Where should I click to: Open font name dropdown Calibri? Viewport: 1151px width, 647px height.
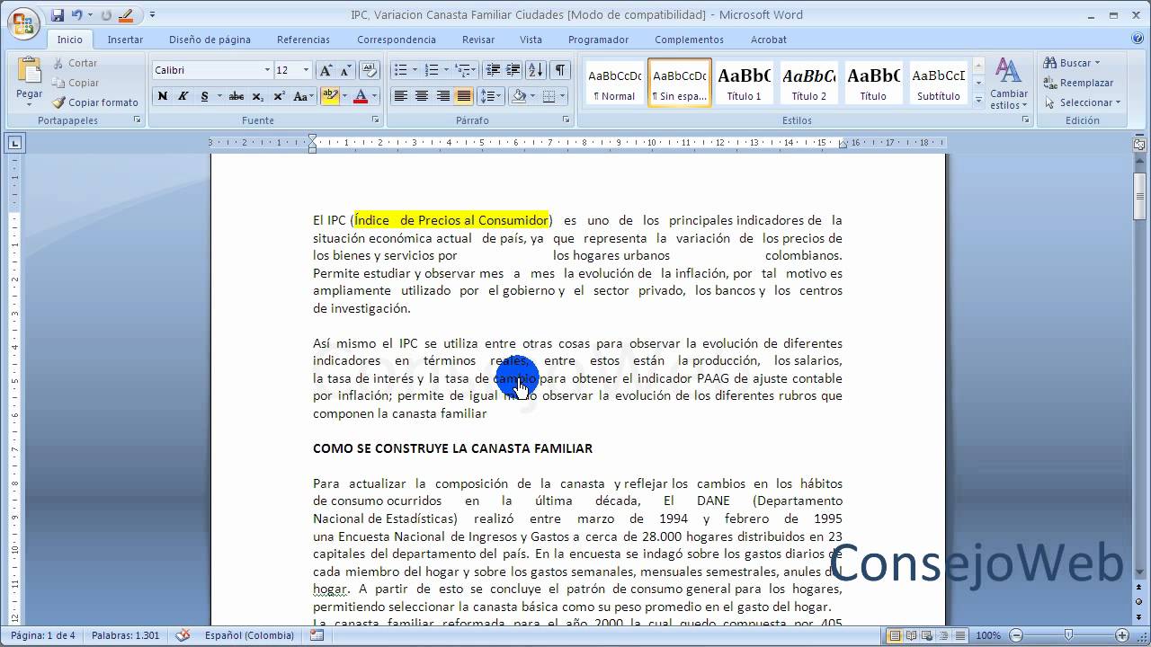(x=267, y=70)
